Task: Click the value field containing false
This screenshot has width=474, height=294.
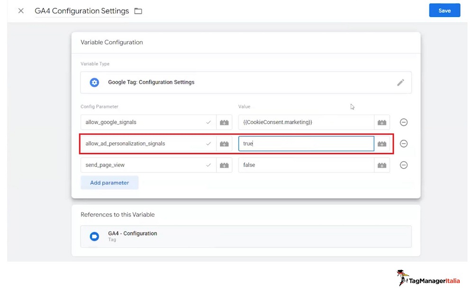Action: pyautogui.click(x=306, y=165)
